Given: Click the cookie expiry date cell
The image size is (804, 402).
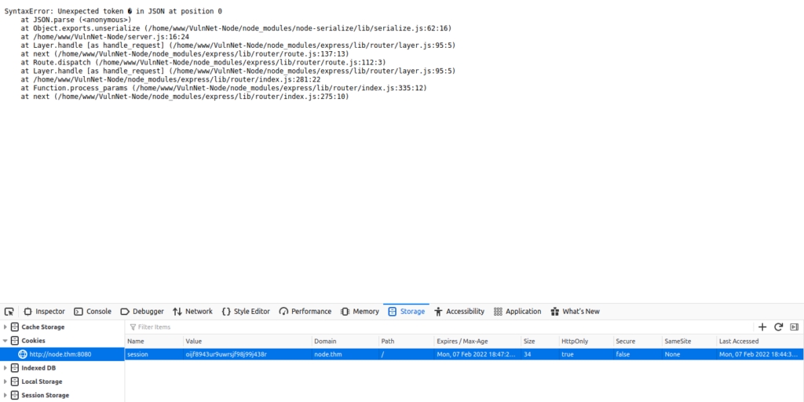Looking at the screenshot, I should coord(477,354).
